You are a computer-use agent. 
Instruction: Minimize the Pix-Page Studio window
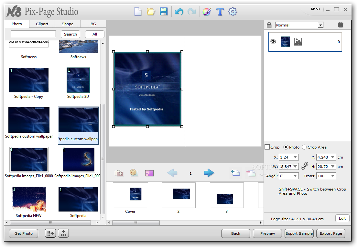328,10
